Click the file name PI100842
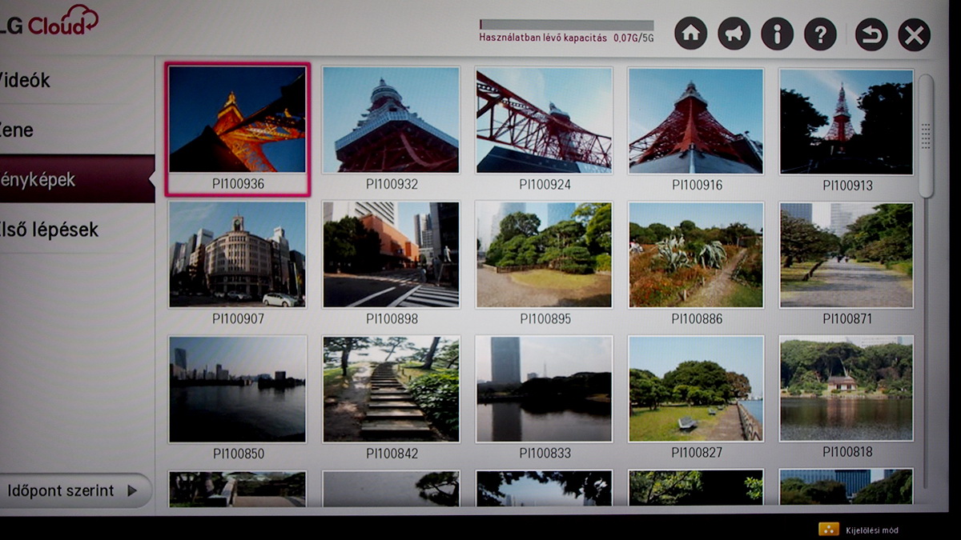This screenshot has width=961, height=540. click(x=392, y=454)
